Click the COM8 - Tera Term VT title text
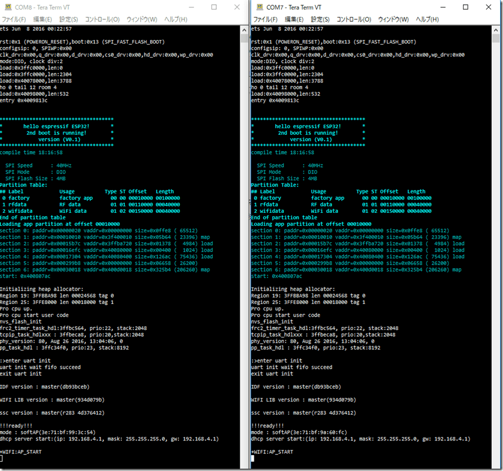The width and height of the screenshot is (503, 471). [42, 7]
